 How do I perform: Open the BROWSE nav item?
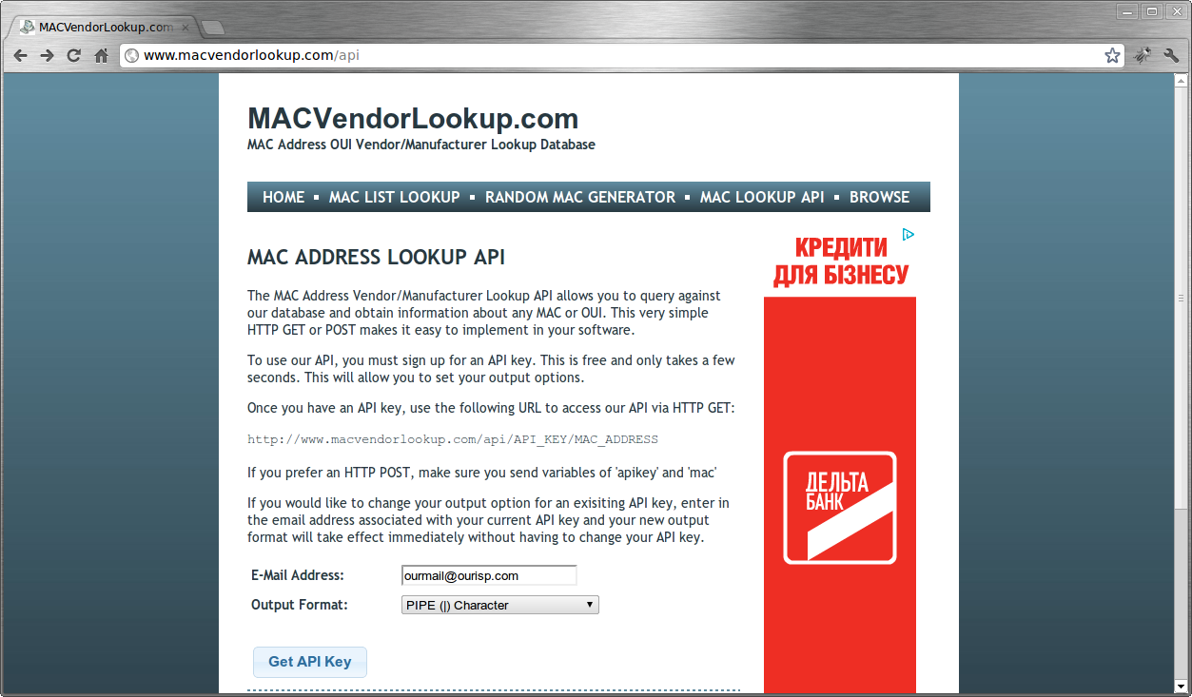880,197
